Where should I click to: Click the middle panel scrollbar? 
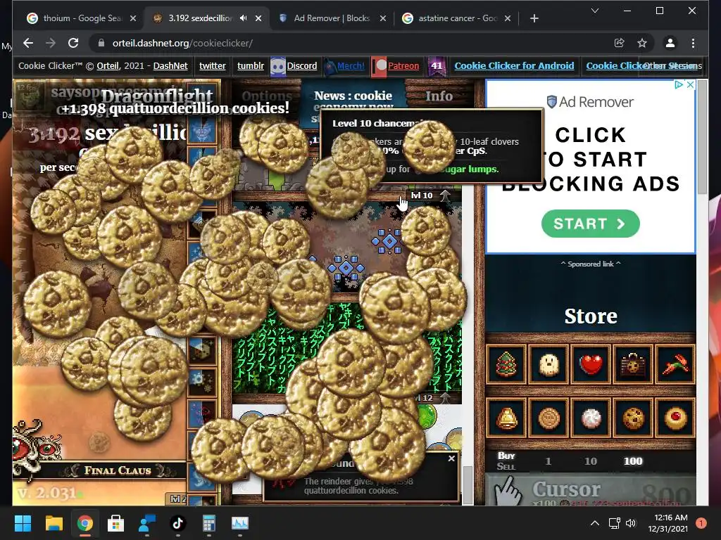[468, 485]
